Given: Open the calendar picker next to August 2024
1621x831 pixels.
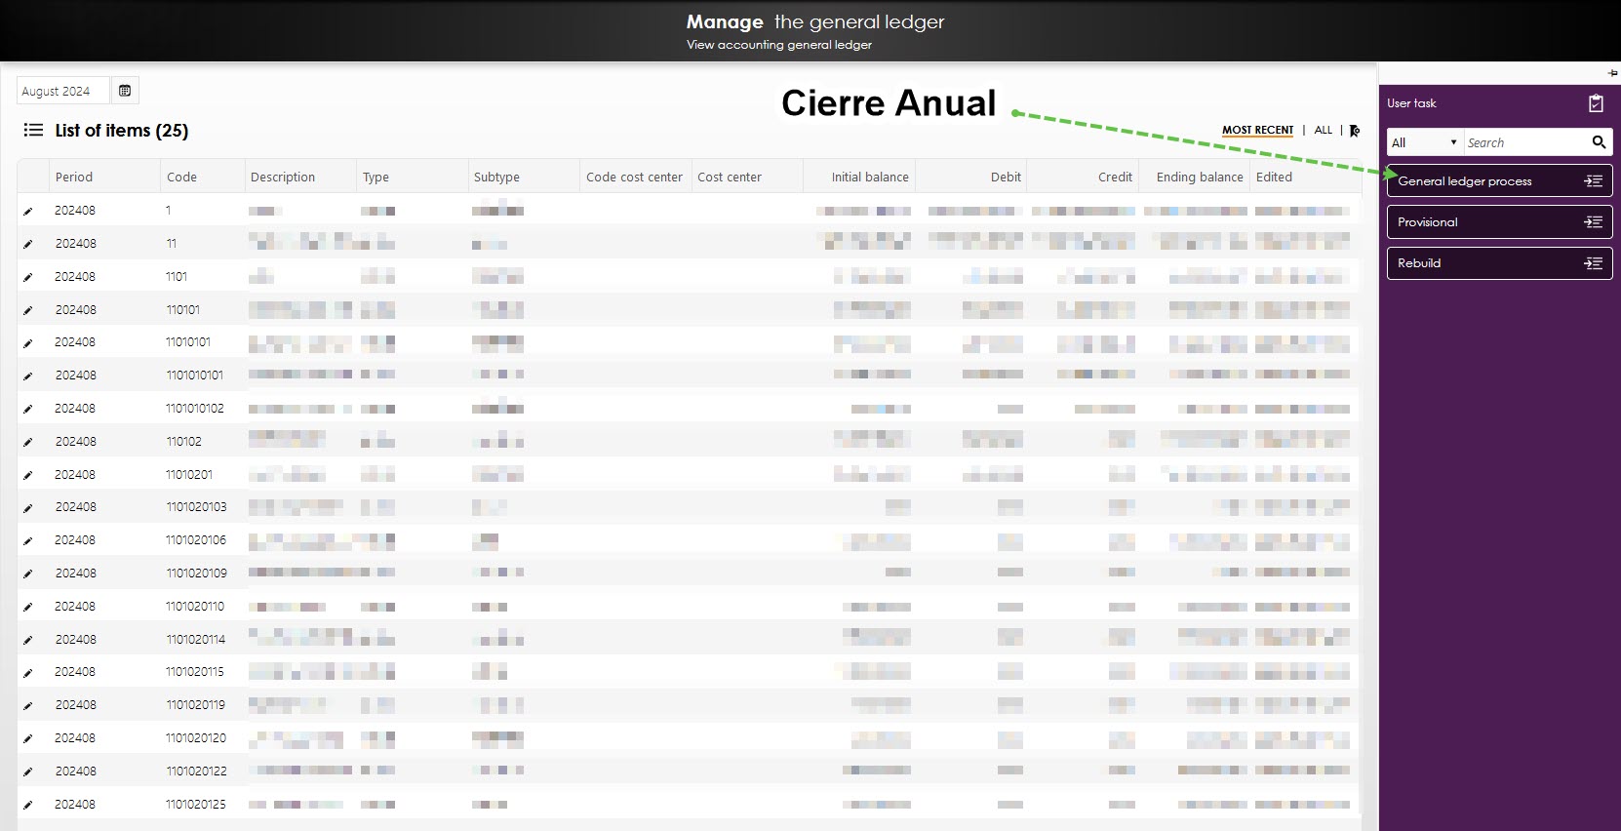Looking at the screenshot, I should coord(125,91).
